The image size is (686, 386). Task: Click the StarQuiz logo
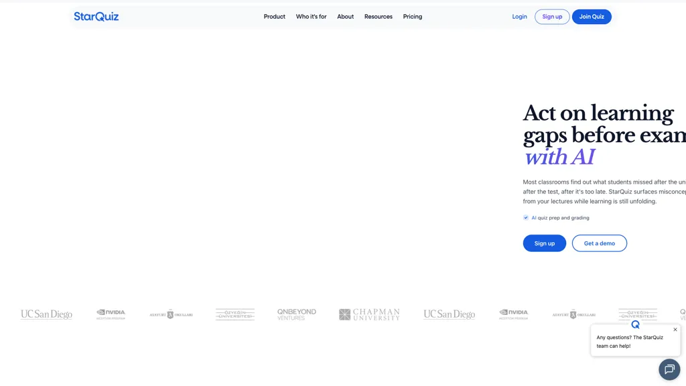96,17
